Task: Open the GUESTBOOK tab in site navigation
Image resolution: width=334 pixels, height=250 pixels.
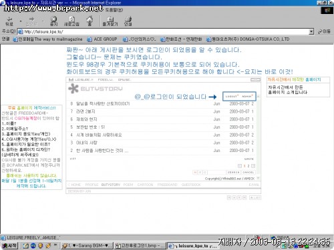Action: (x=191, y=185)
